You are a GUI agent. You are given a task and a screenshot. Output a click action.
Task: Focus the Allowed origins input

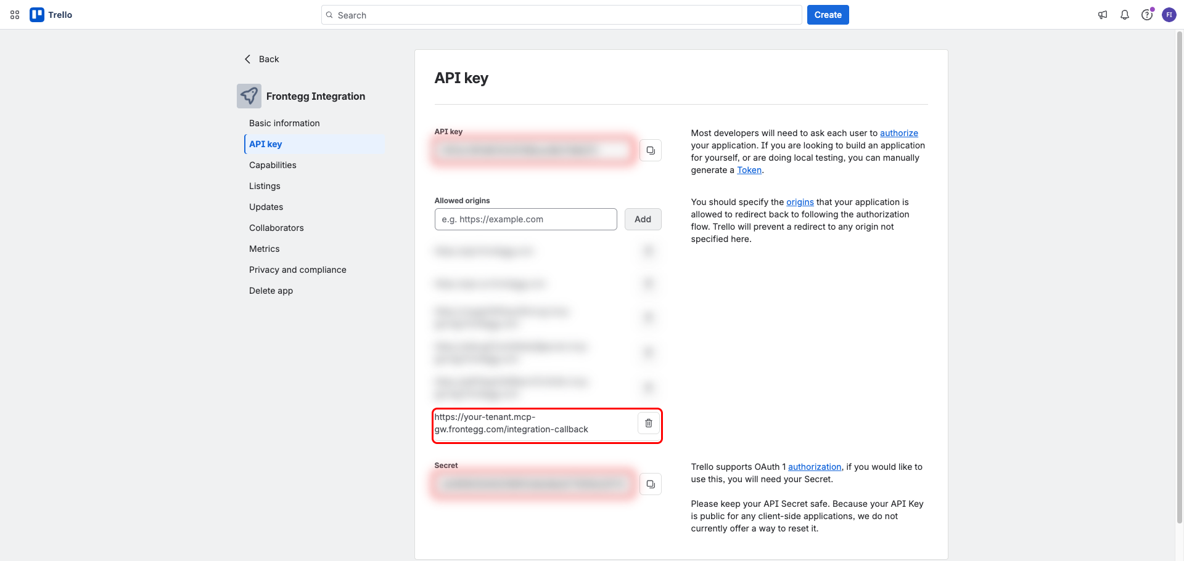(x=525, y=219)
